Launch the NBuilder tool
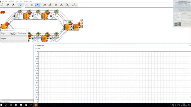 click(x=45, y=5)
